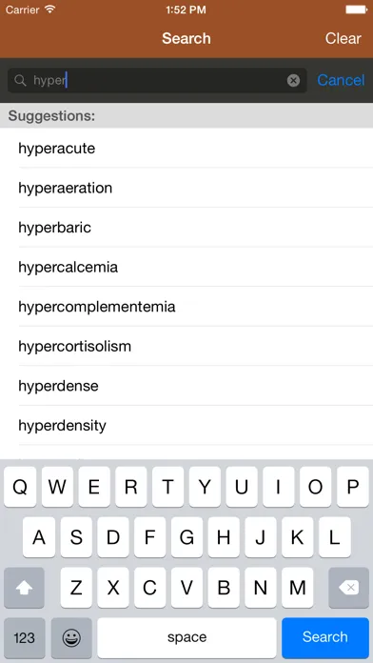Tap the hyperdense suggestion
Screen dimensions: 373x663
(186, 386)
